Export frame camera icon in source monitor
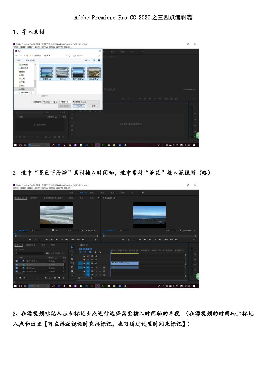267x378 pixels. click(83, 240)
